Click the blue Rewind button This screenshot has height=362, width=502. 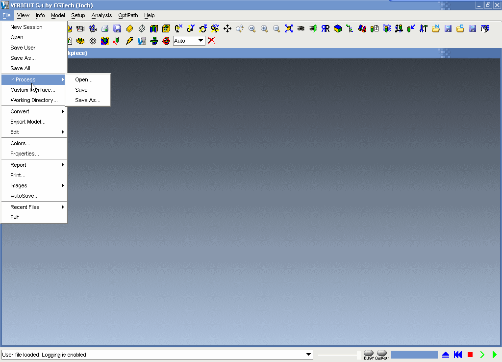click(458, 355)
